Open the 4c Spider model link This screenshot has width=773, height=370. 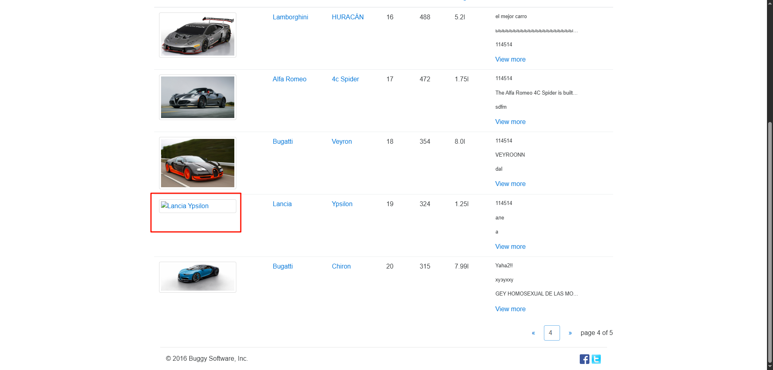(x=345, y=79)
